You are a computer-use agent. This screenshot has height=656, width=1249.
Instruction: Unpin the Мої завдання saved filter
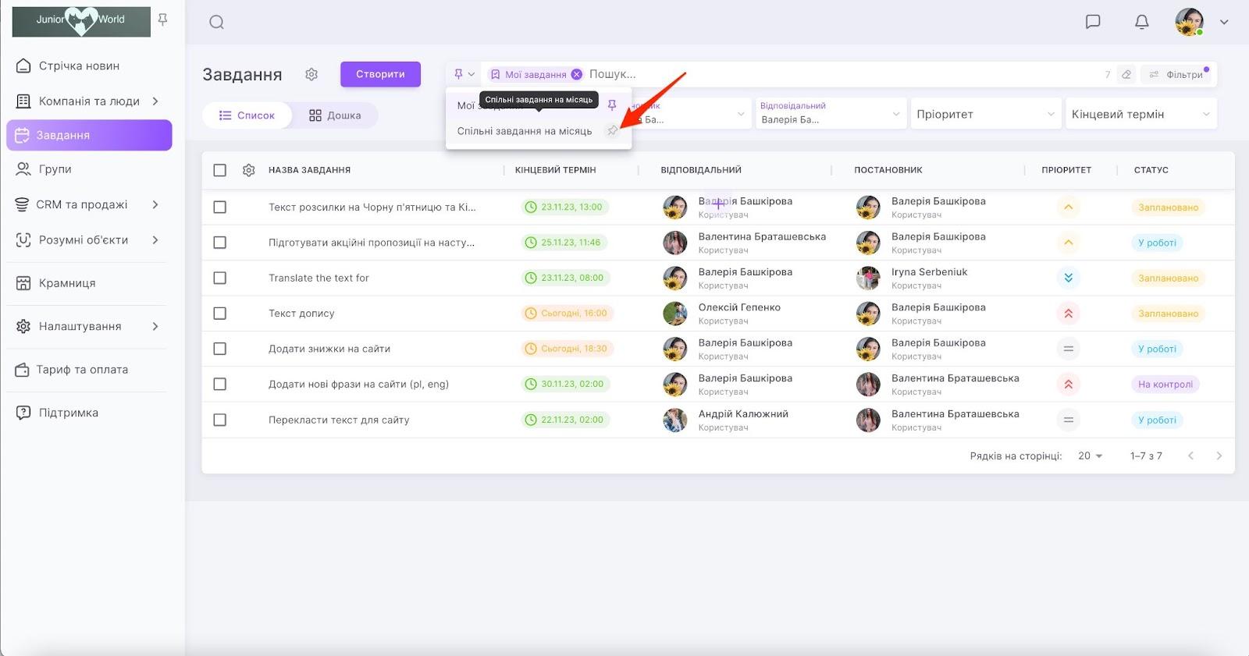point(612,105)
